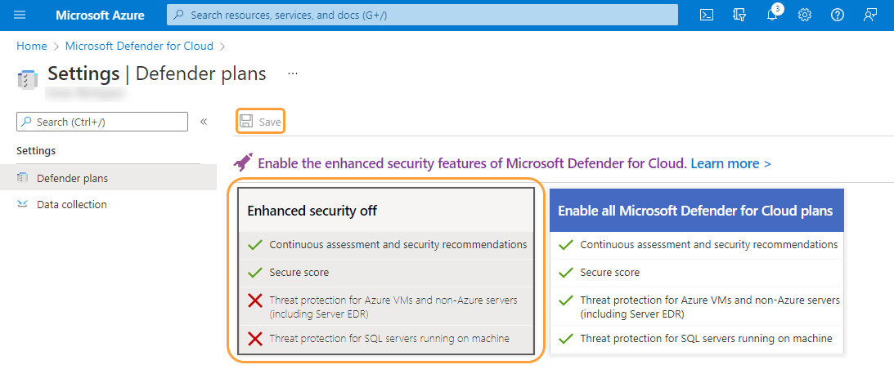Image resolution: width=894 pixels, height=387 pixels.
Task: Click the Save disk icon
Action: (246, 122)
